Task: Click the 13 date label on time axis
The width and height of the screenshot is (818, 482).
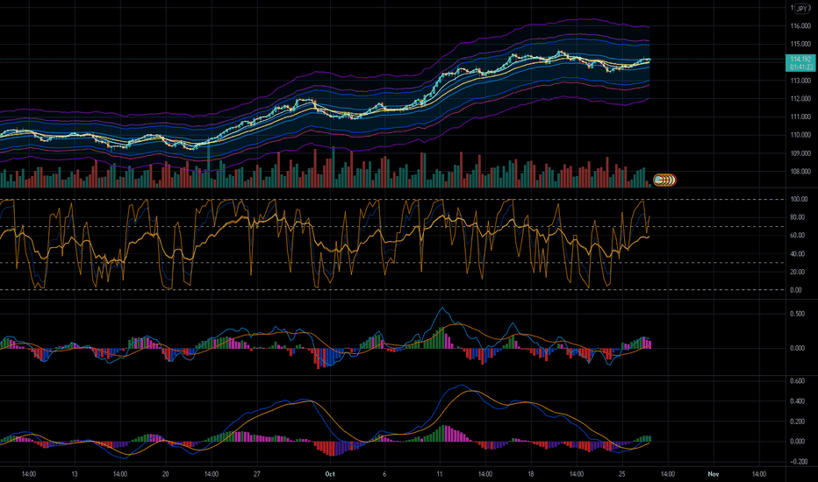Action: pyautogui.click(x=74, y=474)
